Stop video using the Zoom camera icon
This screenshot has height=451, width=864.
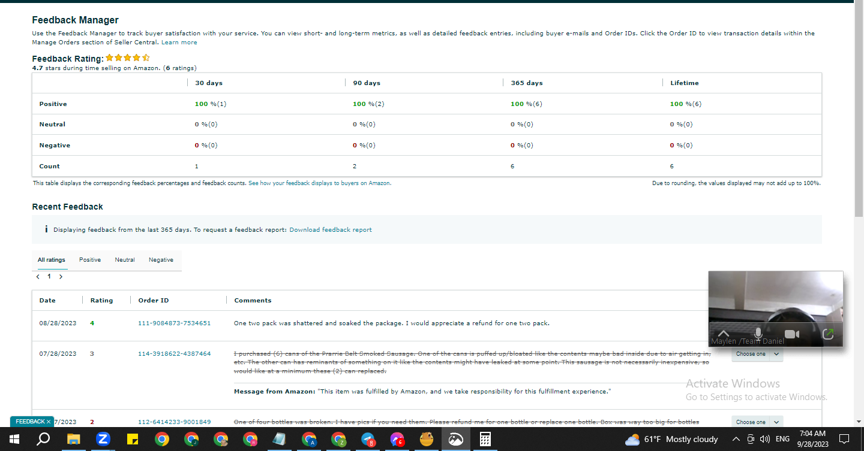click(x=792, y=334)
